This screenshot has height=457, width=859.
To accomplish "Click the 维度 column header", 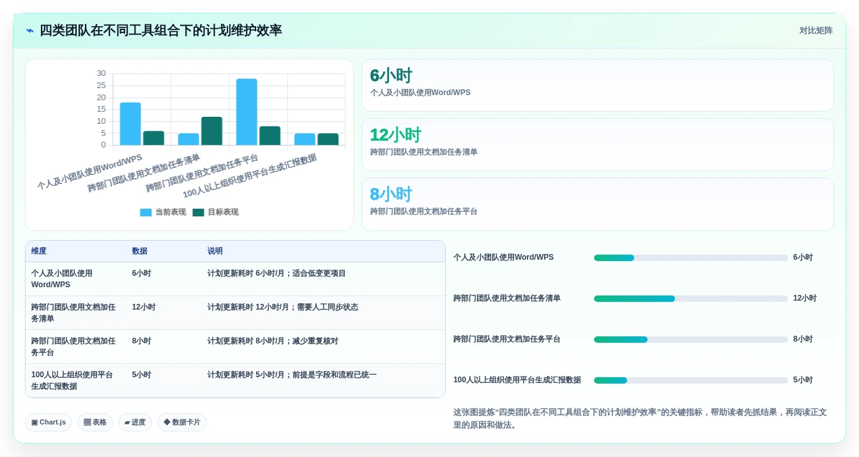I will (x=39, y=251).
